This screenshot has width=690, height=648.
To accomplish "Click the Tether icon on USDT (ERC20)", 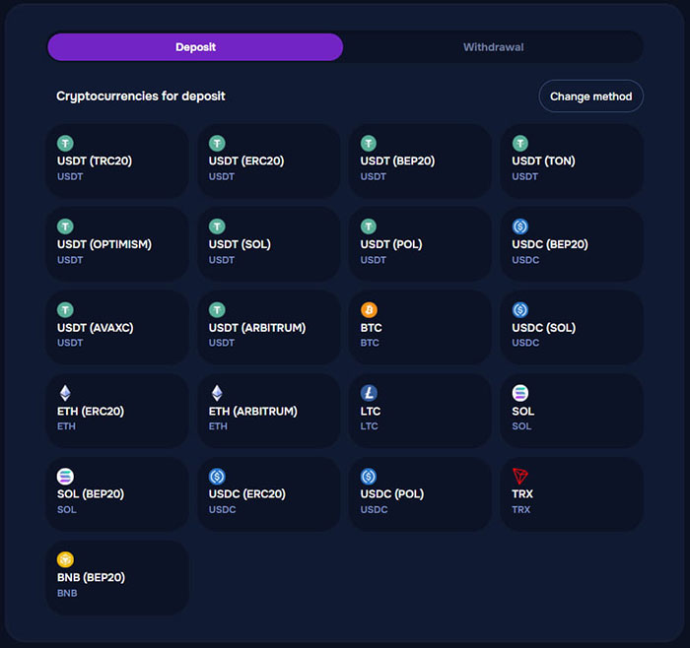I will point(217,144).
